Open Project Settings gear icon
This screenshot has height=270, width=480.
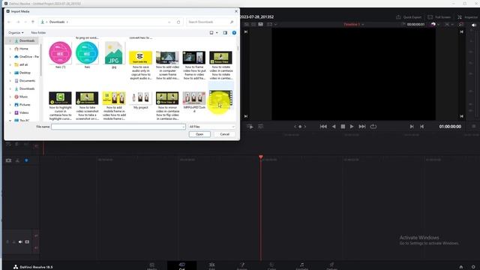[x=473, y=267]
